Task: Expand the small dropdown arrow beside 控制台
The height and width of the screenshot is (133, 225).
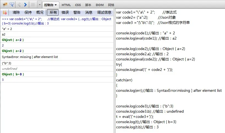Action: (x=40, y=5)
